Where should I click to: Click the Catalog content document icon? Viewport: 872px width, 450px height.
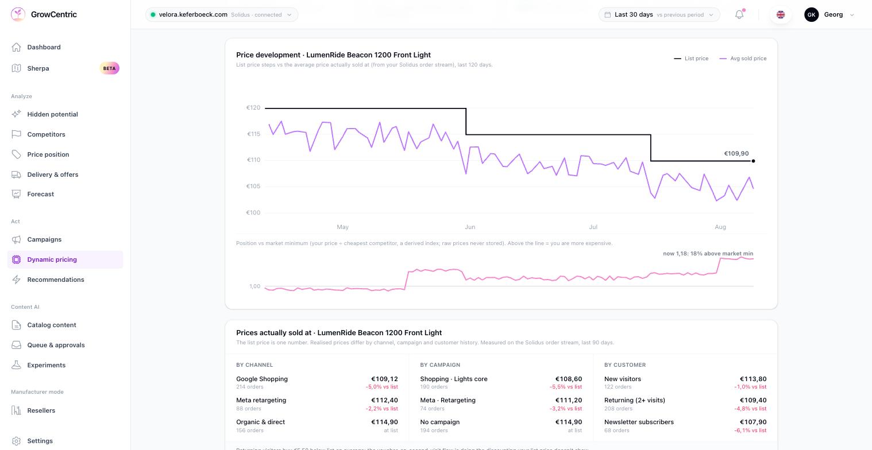(16, 325)
